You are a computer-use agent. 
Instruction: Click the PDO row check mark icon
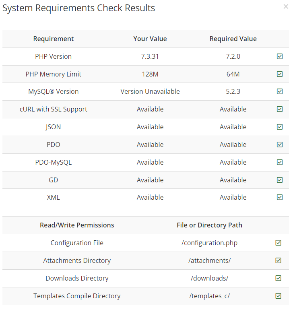[x=280, y=145]
